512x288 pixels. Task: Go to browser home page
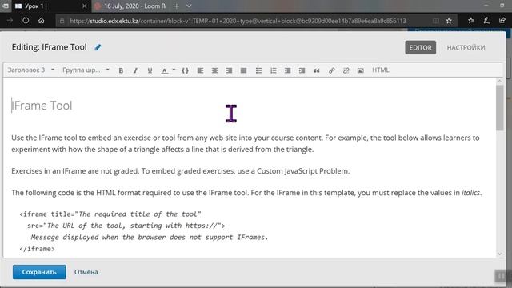[41, 21]
